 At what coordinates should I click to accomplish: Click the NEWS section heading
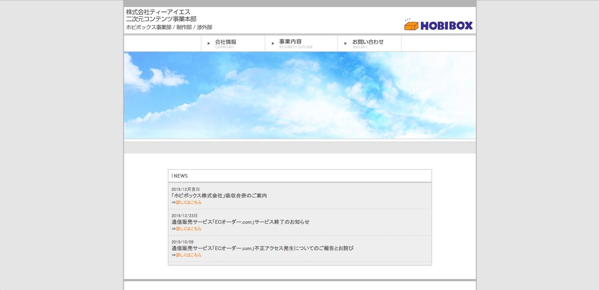(x=180, y=176)
